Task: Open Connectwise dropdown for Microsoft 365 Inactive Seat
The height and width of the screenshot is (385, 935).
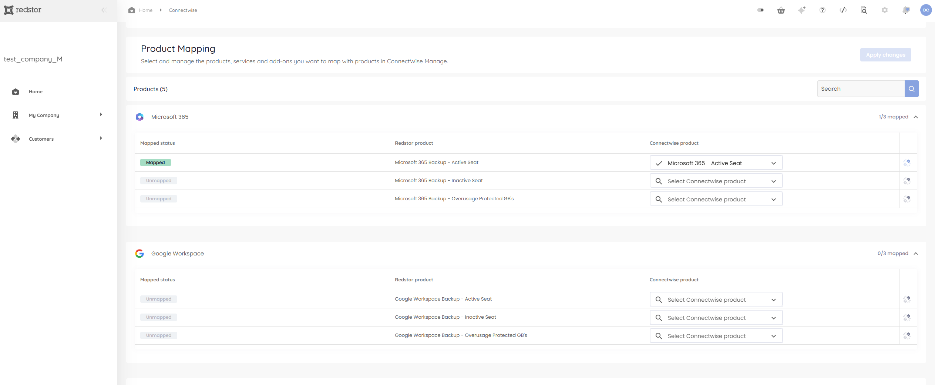Action: pos(716,181)
